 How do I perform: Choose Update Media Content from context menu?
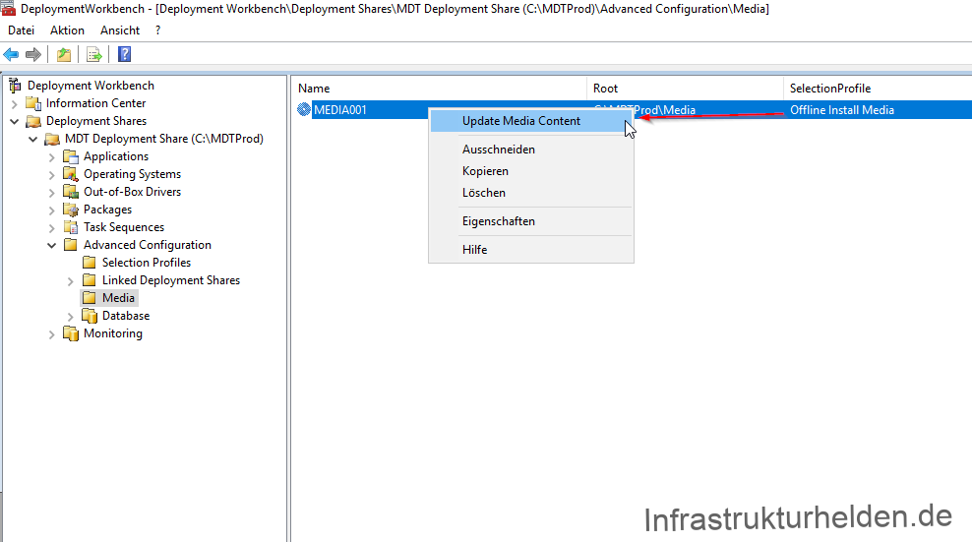(x=530, y=121)
